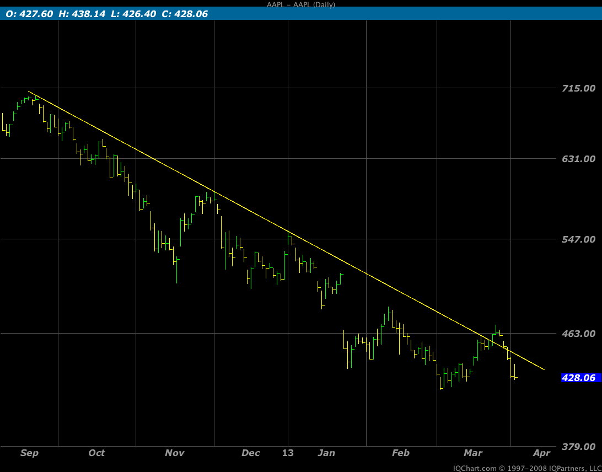The height and width of the screenshot is (472, 602).
Task: Click the low value L: 426.40
Action: pyautogui.click(x=132, y=14)
